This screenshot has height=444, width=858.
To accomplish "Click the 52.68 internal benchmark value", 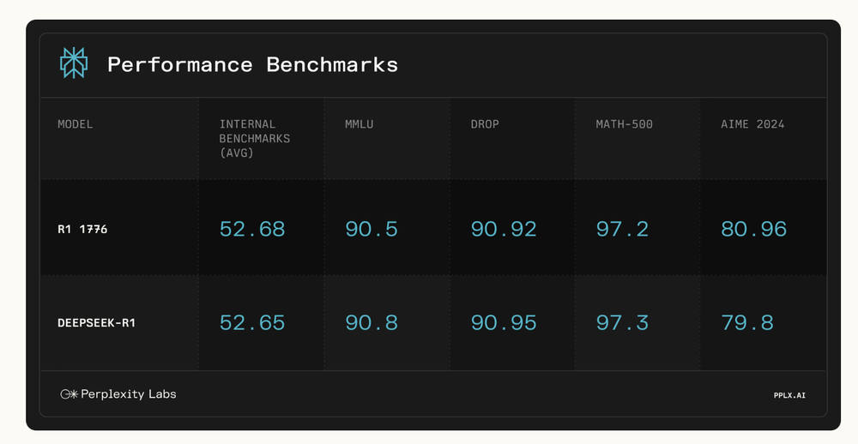I will pyautogui.click(x=252, y=229).
